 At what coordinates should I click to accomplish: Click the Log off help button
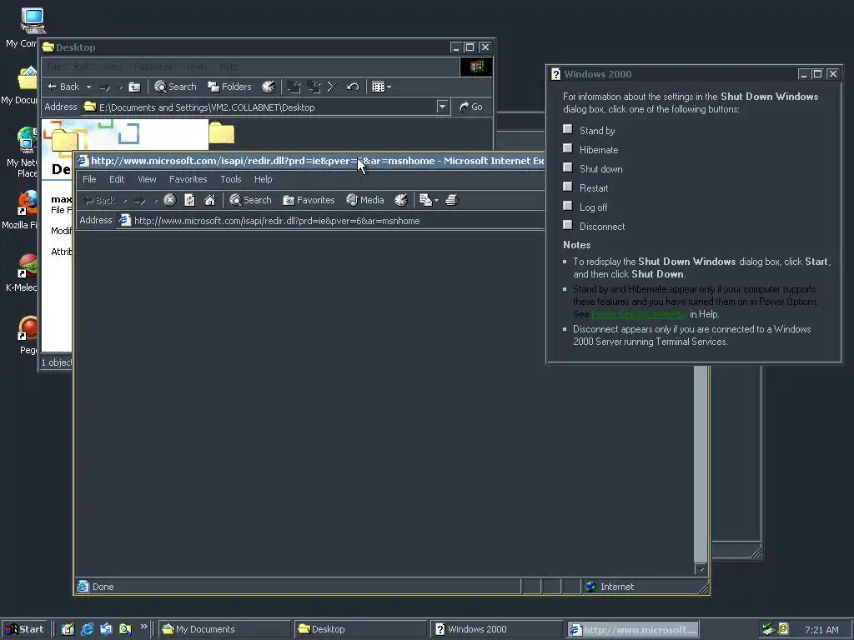point(567,206)
